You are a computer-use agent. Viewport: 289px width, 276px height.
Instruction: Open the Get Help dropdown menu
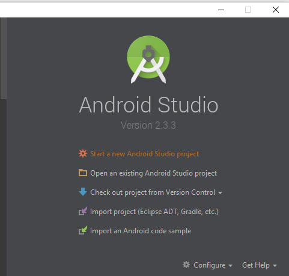(x=260, y=265)
